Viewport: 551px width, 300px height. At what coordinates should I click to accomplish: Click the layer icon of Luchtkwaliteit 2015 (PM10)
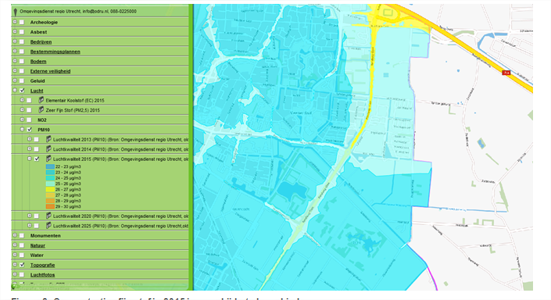pos(48,159)
